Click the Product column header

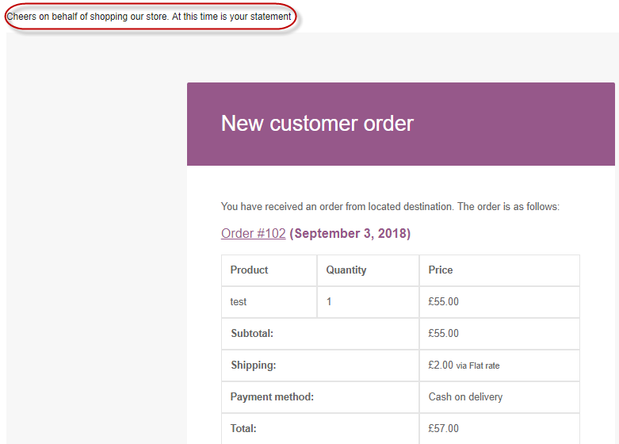(249, 270)
